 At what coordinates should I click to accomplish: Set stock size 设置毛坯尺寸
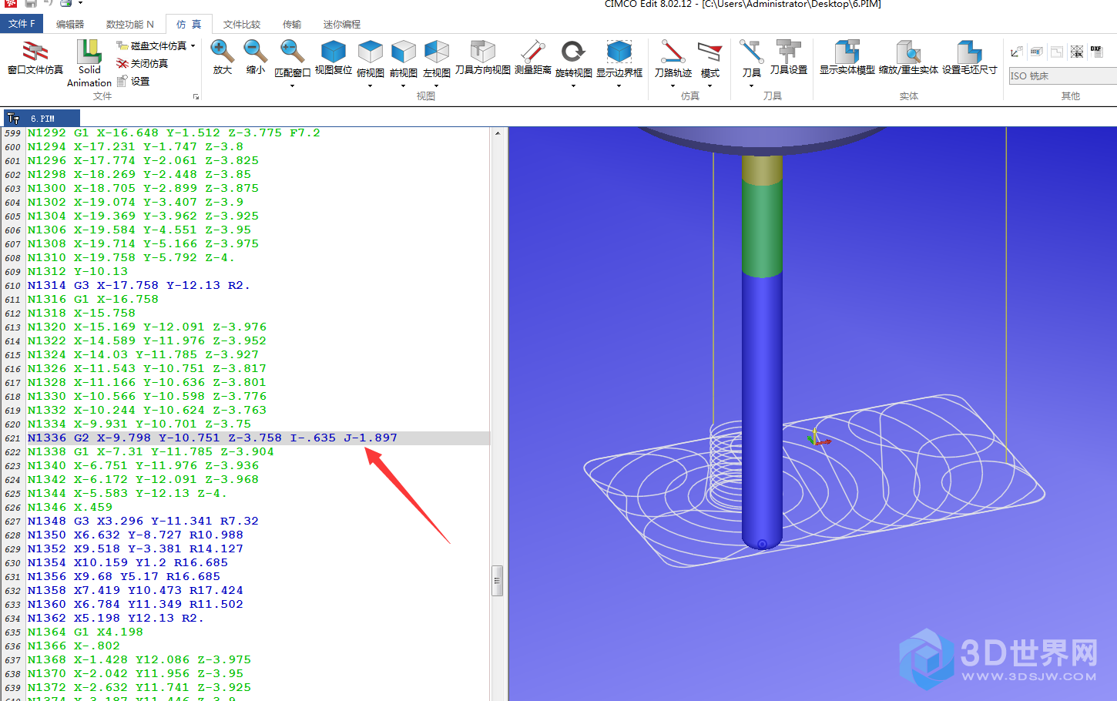[x=969, y=57]
